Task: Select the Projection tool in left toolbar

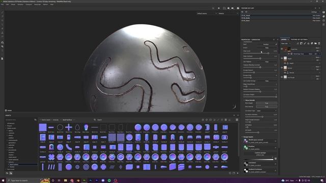Action: click(2, 20)
